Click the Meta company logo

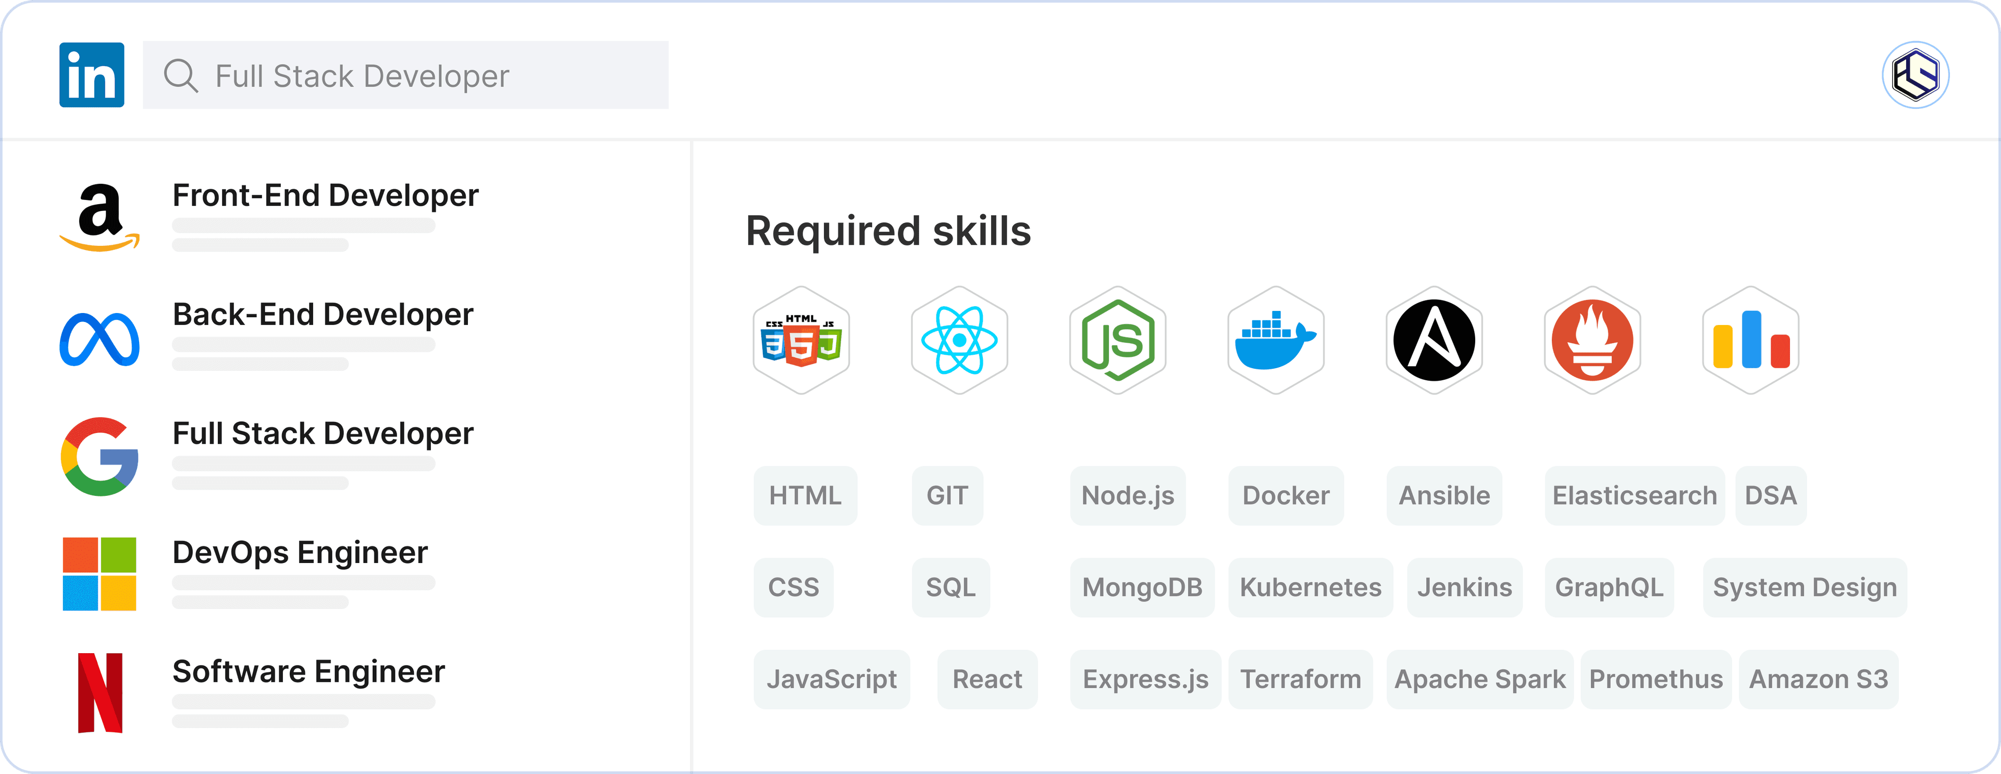(100, 339)
